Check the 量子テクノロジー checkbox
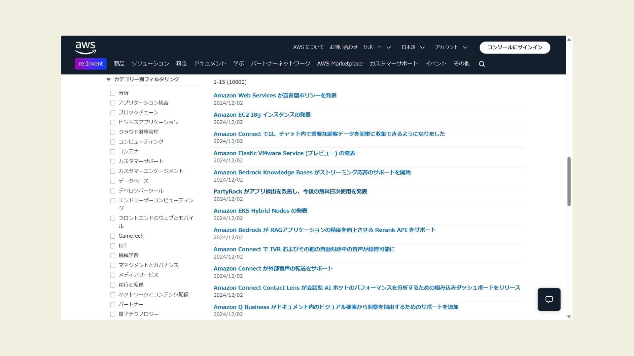This screenshot has width=634, height=356. click(113, 314)
